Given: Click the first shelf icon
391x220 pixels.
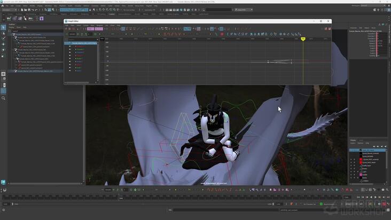Looking at the screenshot, I should pos(9,19).
